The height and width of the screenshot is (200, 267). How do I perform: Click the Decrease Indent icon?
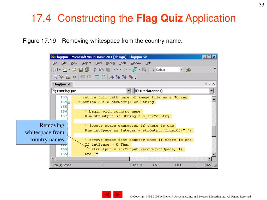coord(83,77)
